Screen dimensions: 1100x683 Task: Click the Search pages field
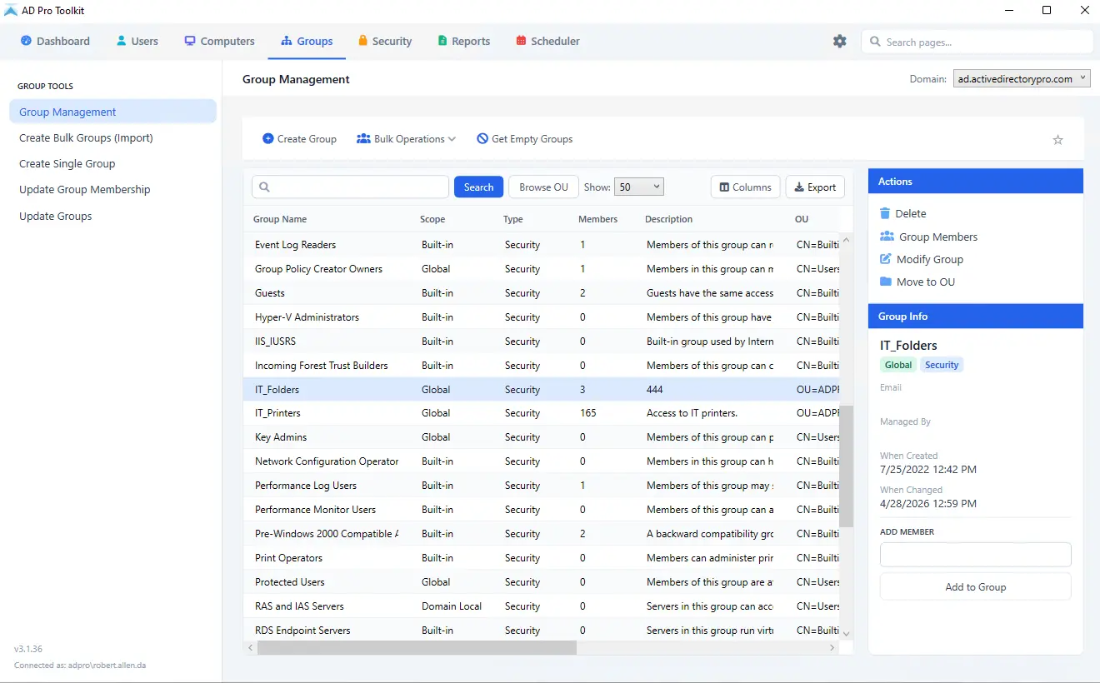coord(977,42)
